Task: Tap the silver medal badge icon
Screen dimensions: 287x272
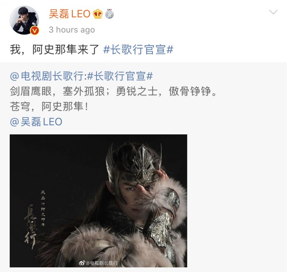Action: click(x=109, y=14)
